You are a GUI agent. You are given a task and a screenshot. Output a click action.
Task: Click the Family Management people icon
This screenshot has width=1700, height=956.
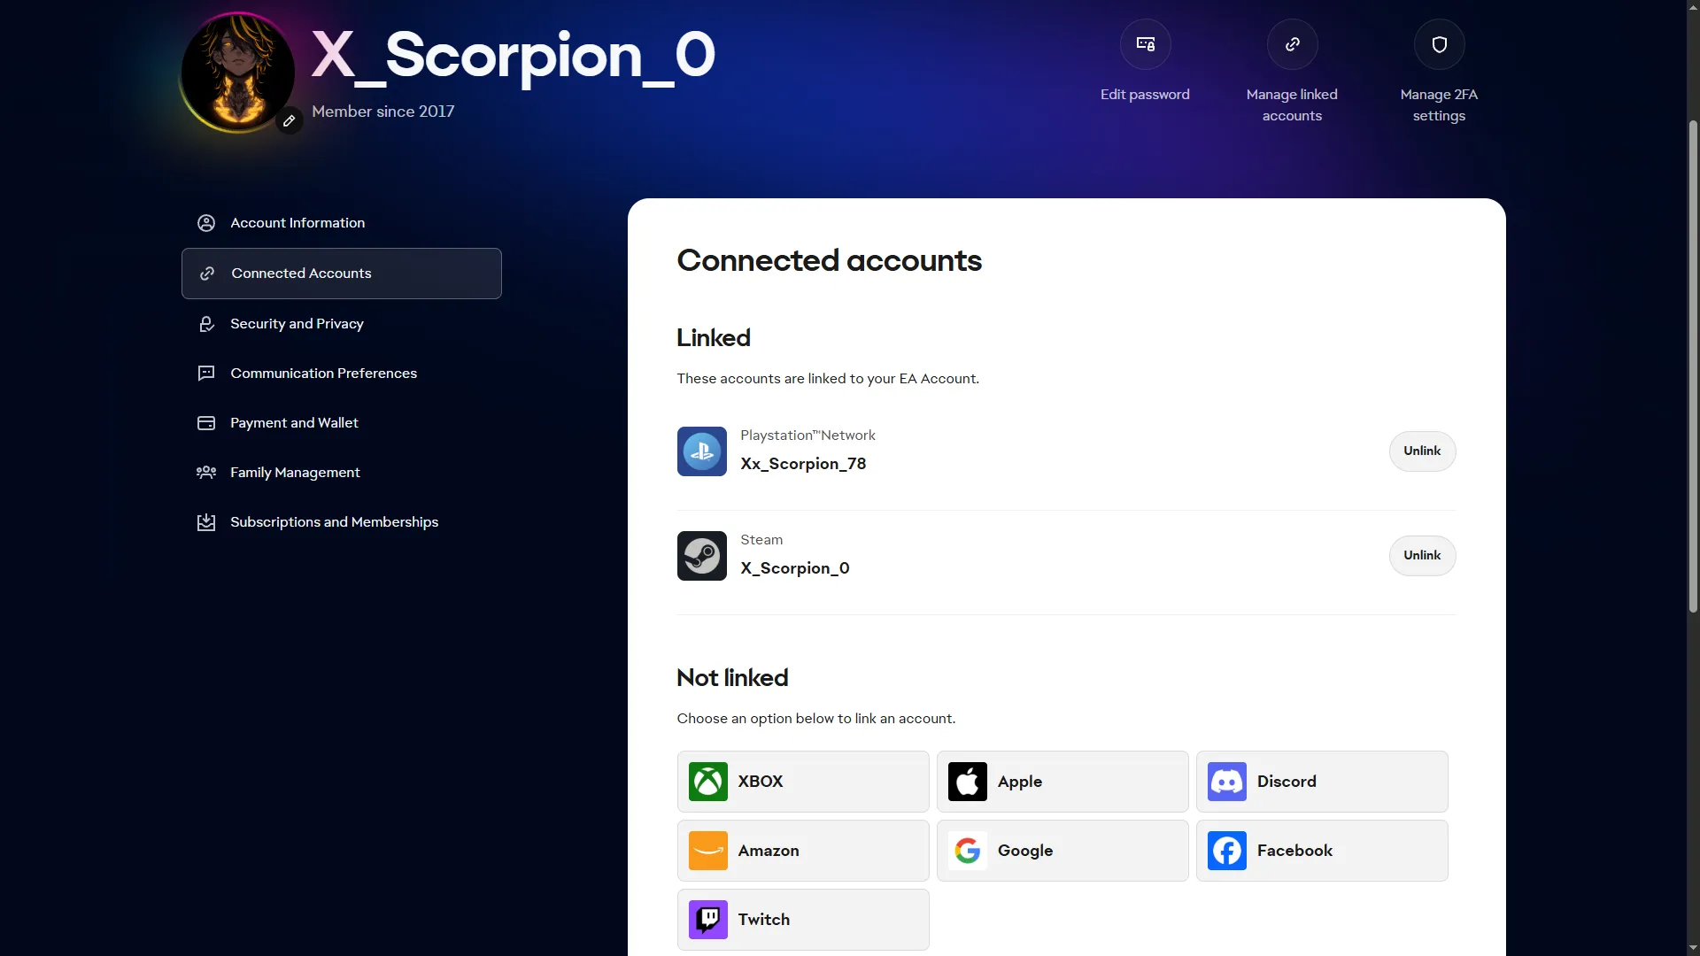tap(206, 473)
